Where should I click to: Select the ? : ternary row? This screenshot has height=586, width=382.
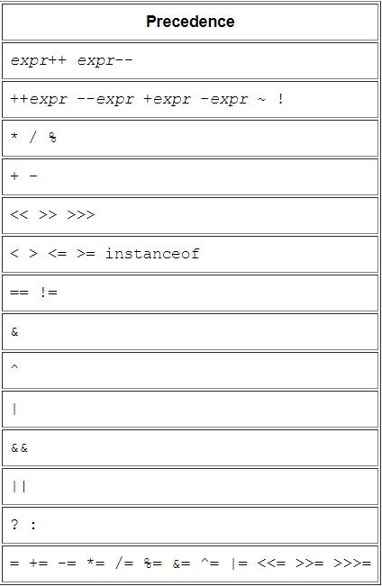tap(190, 526)
